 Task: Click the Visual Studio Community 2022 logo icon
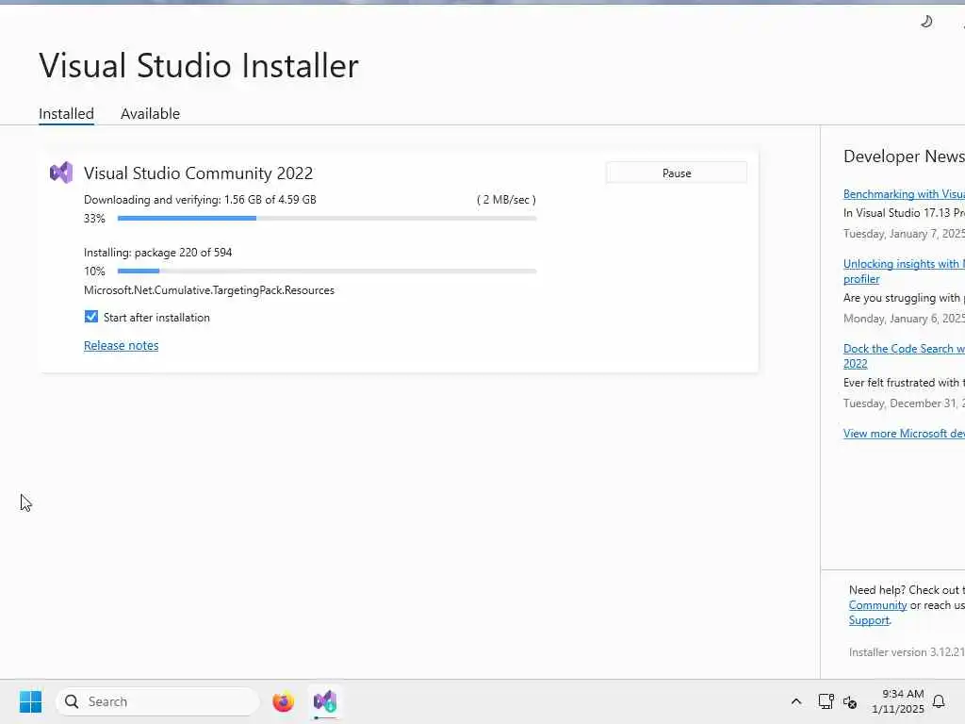[61, 173]
